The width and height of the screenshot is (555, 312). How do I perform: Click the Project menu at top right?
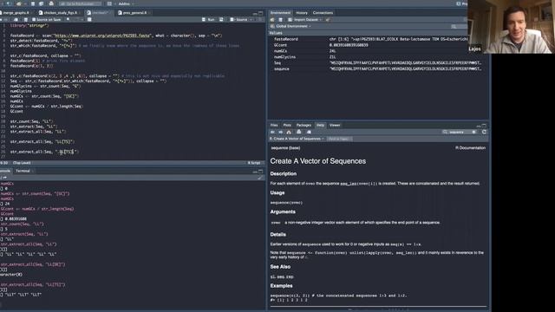(x=462, y=3)
